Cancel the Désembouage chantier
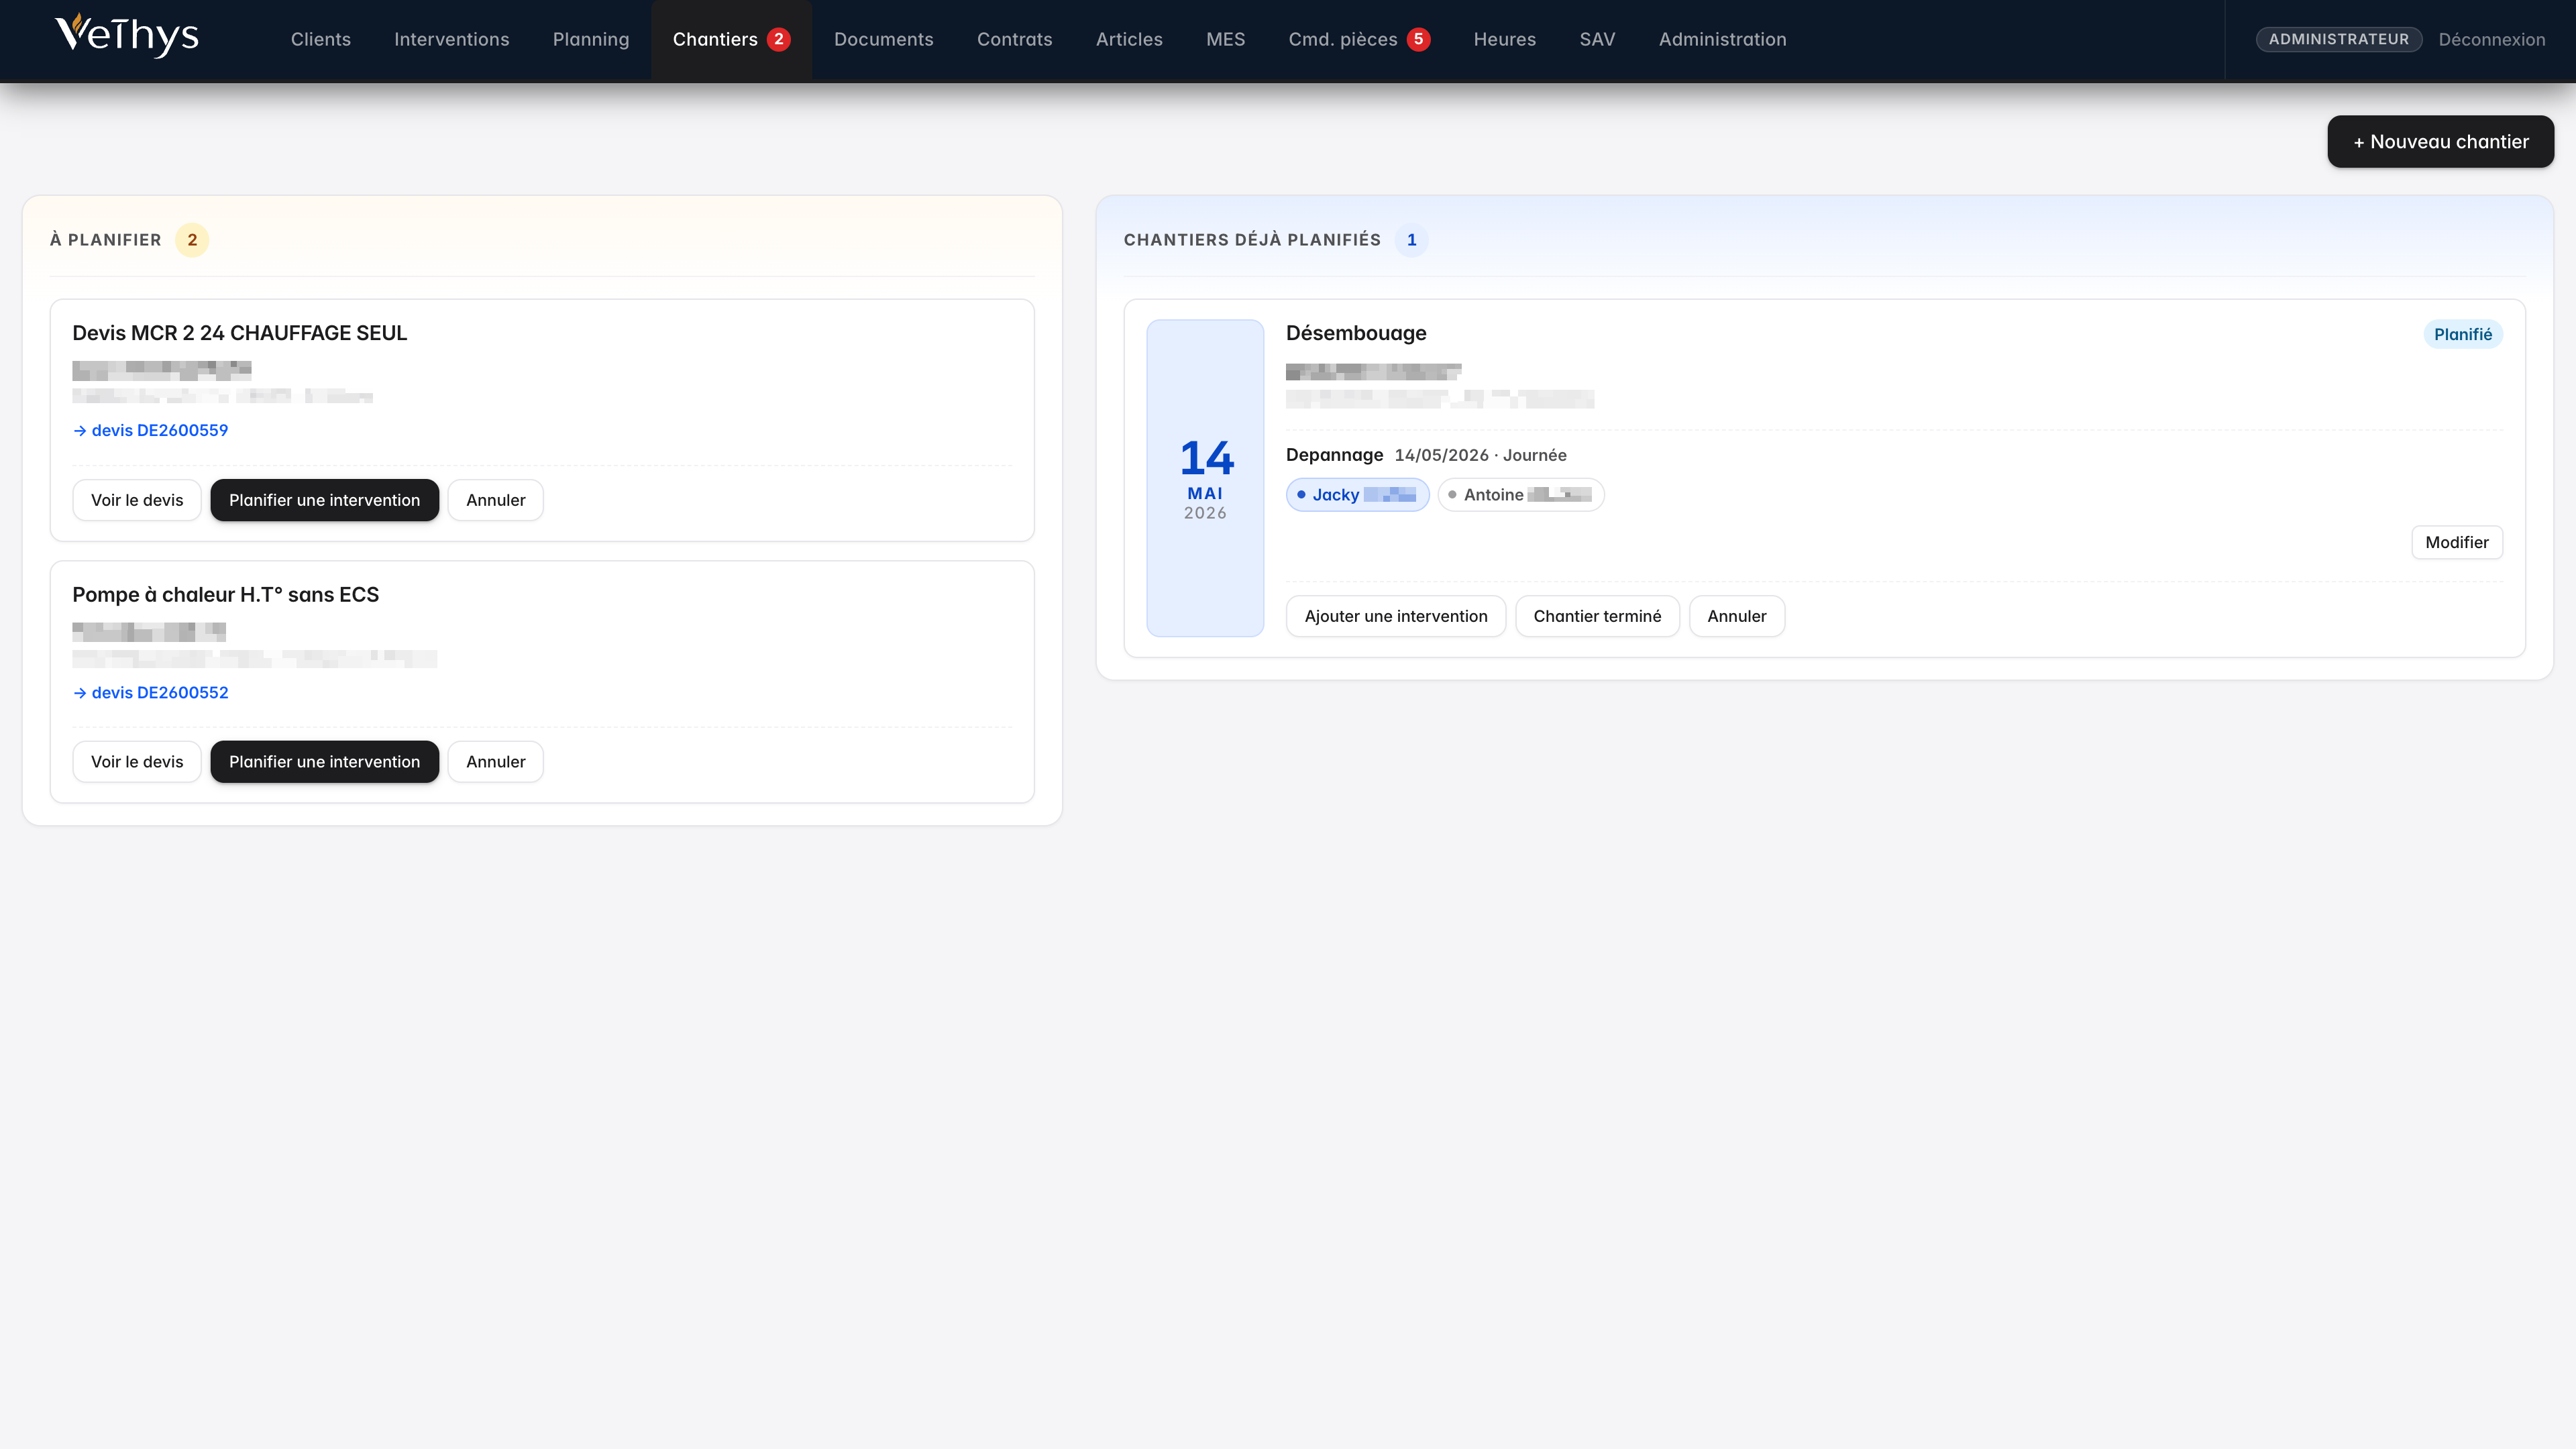This screenshot has width=2576, height=1449. click(x=1737, y=616)
